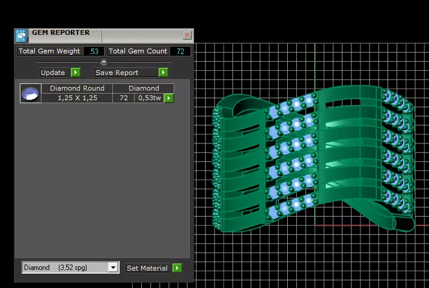Click the '0,53tw' weight cell

pyautogui.click(x=150, y=98)
